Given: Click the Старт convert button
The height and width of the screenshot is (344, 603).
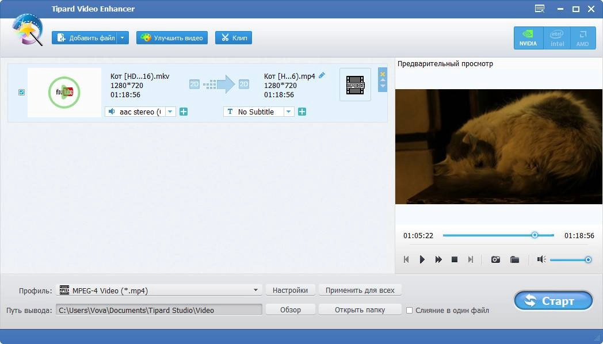Looking at the screenshot, I should pos(554,301).
